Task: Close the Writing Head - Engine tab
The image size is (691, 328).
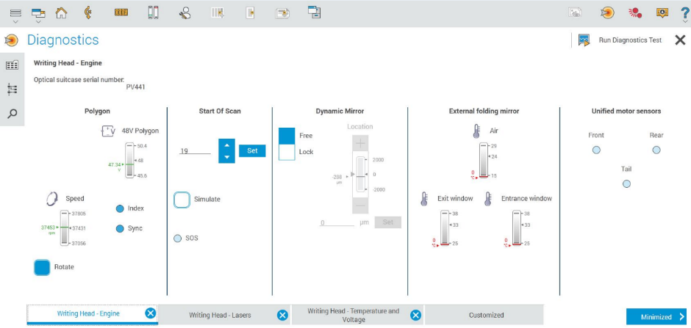Action: [150, 313]
